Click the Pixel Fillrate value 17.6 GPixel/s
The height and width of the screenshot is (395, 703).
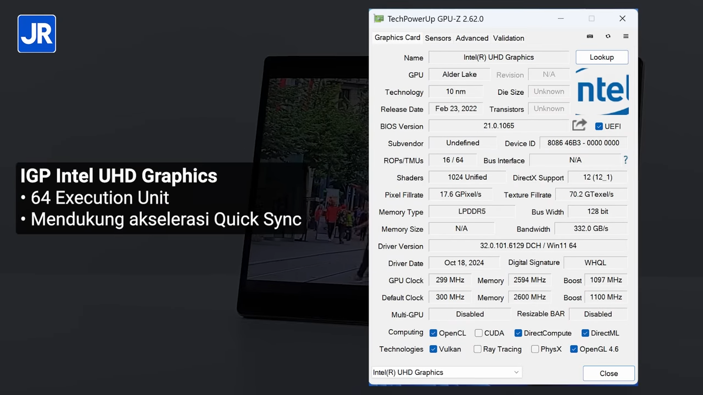tap(460, 194)
